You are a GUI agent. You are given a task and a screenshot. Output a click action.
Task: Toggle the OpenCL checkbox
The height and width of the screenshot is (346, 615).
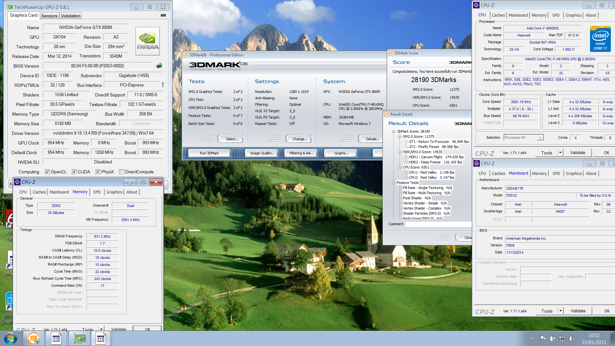(47, 172)
